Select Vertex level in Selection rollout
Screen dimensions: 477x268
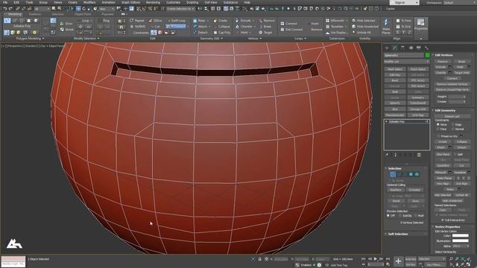(x=393, y=174)
